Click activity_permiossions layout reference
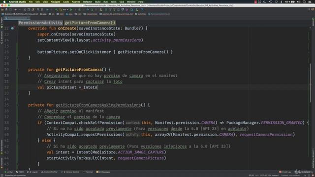Image resolution: width=315 pixels, height=177 pixels. (117, 40)
